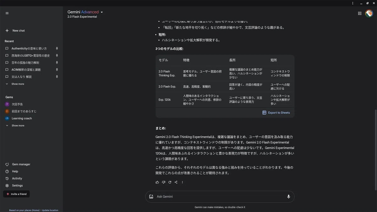This screenshot has height=212, width=377.
Task: Click the 特徴 column header in table
Action: (x=186, y=60)
